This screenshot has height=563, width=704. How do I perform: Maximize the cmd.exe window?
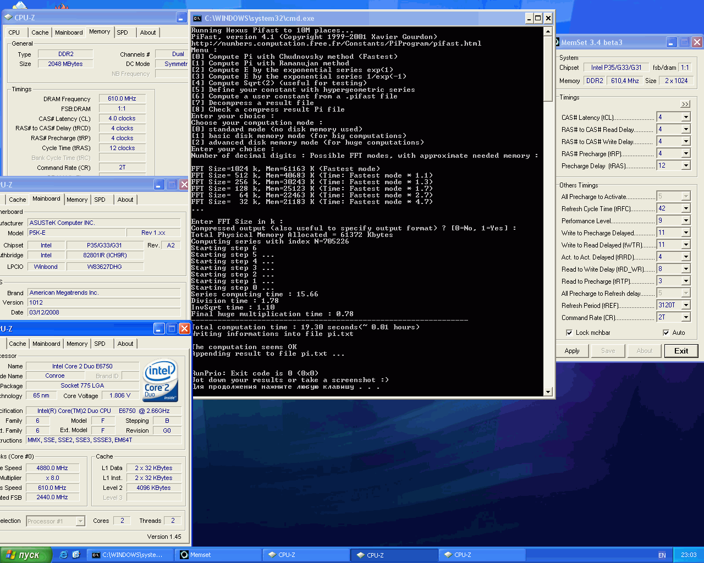(x=538, y=18)
